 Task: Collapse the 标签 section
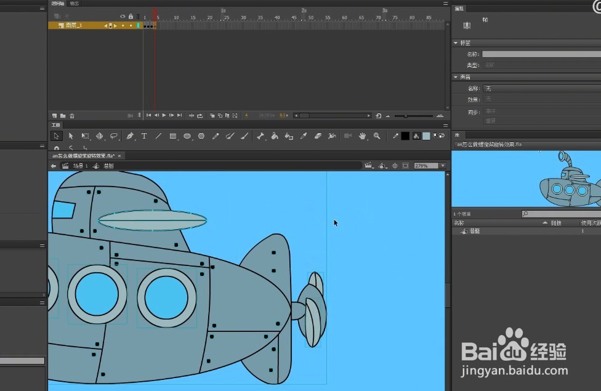pos(456,43)
